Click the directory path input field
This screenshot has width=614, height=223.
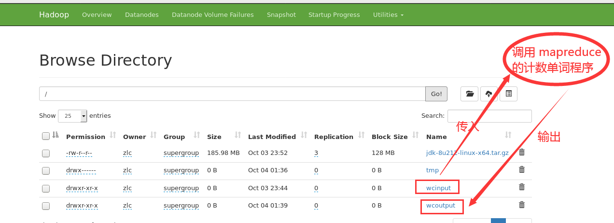coord(232,94)
